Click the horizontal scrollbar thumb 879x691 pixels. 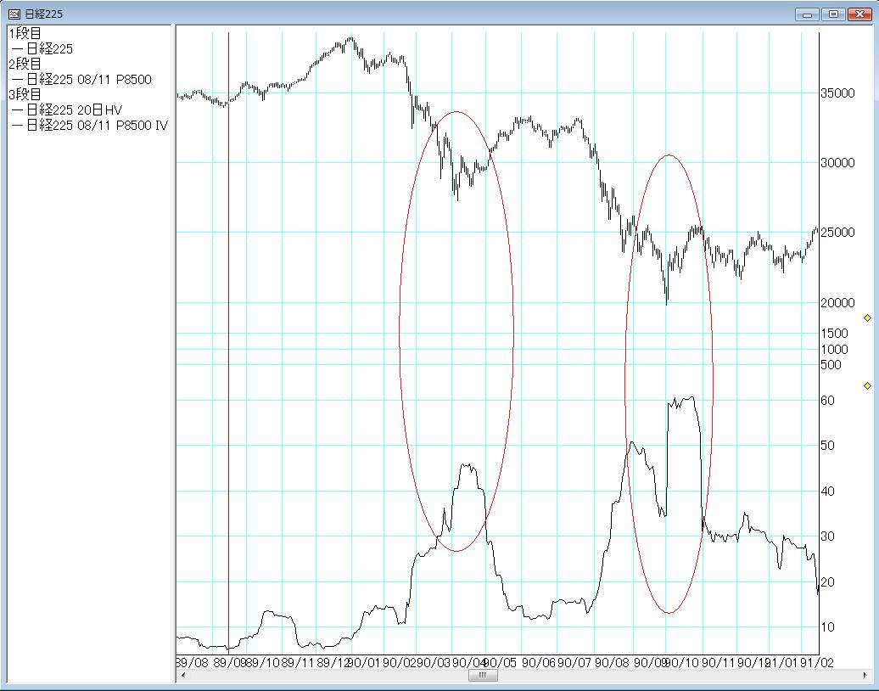click(x=482, y=676)
